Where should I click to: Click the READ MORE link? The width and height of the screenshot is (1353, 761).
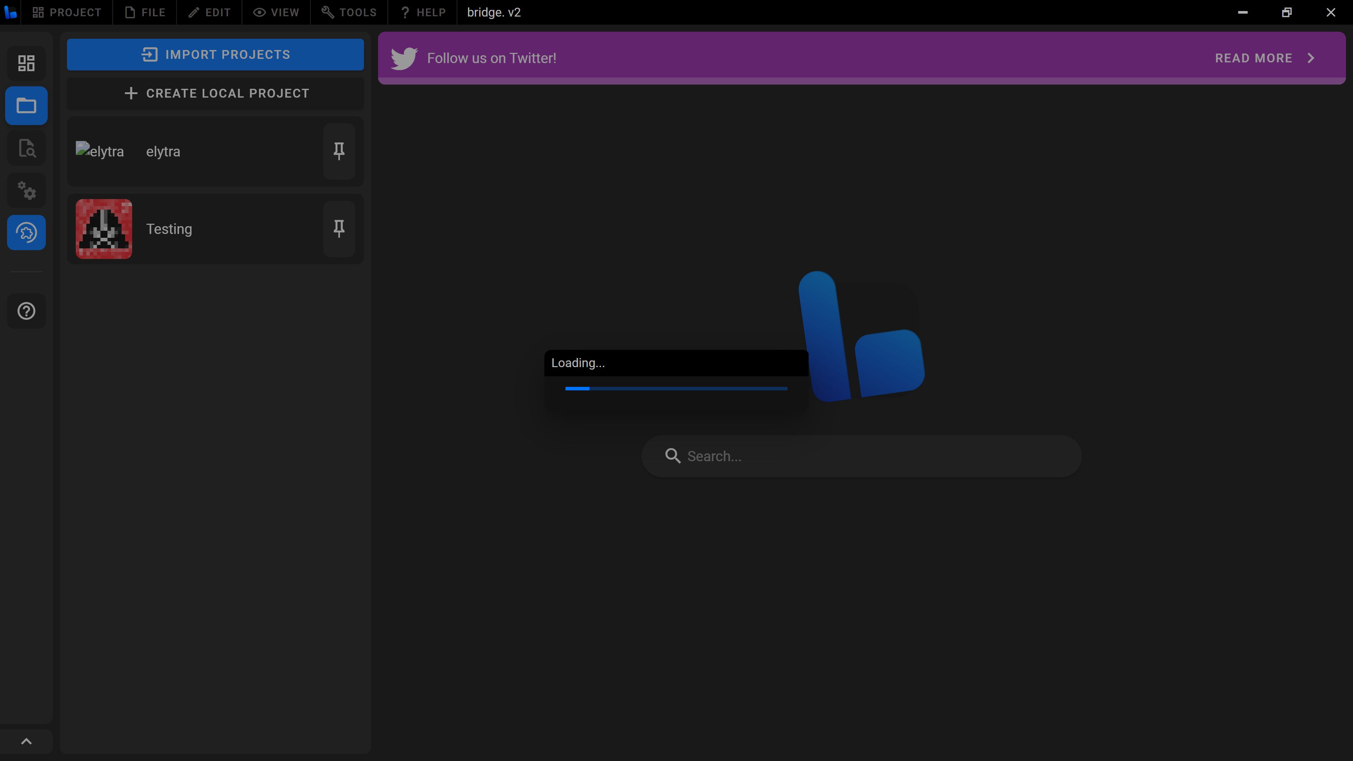(x=1253, y=58)
